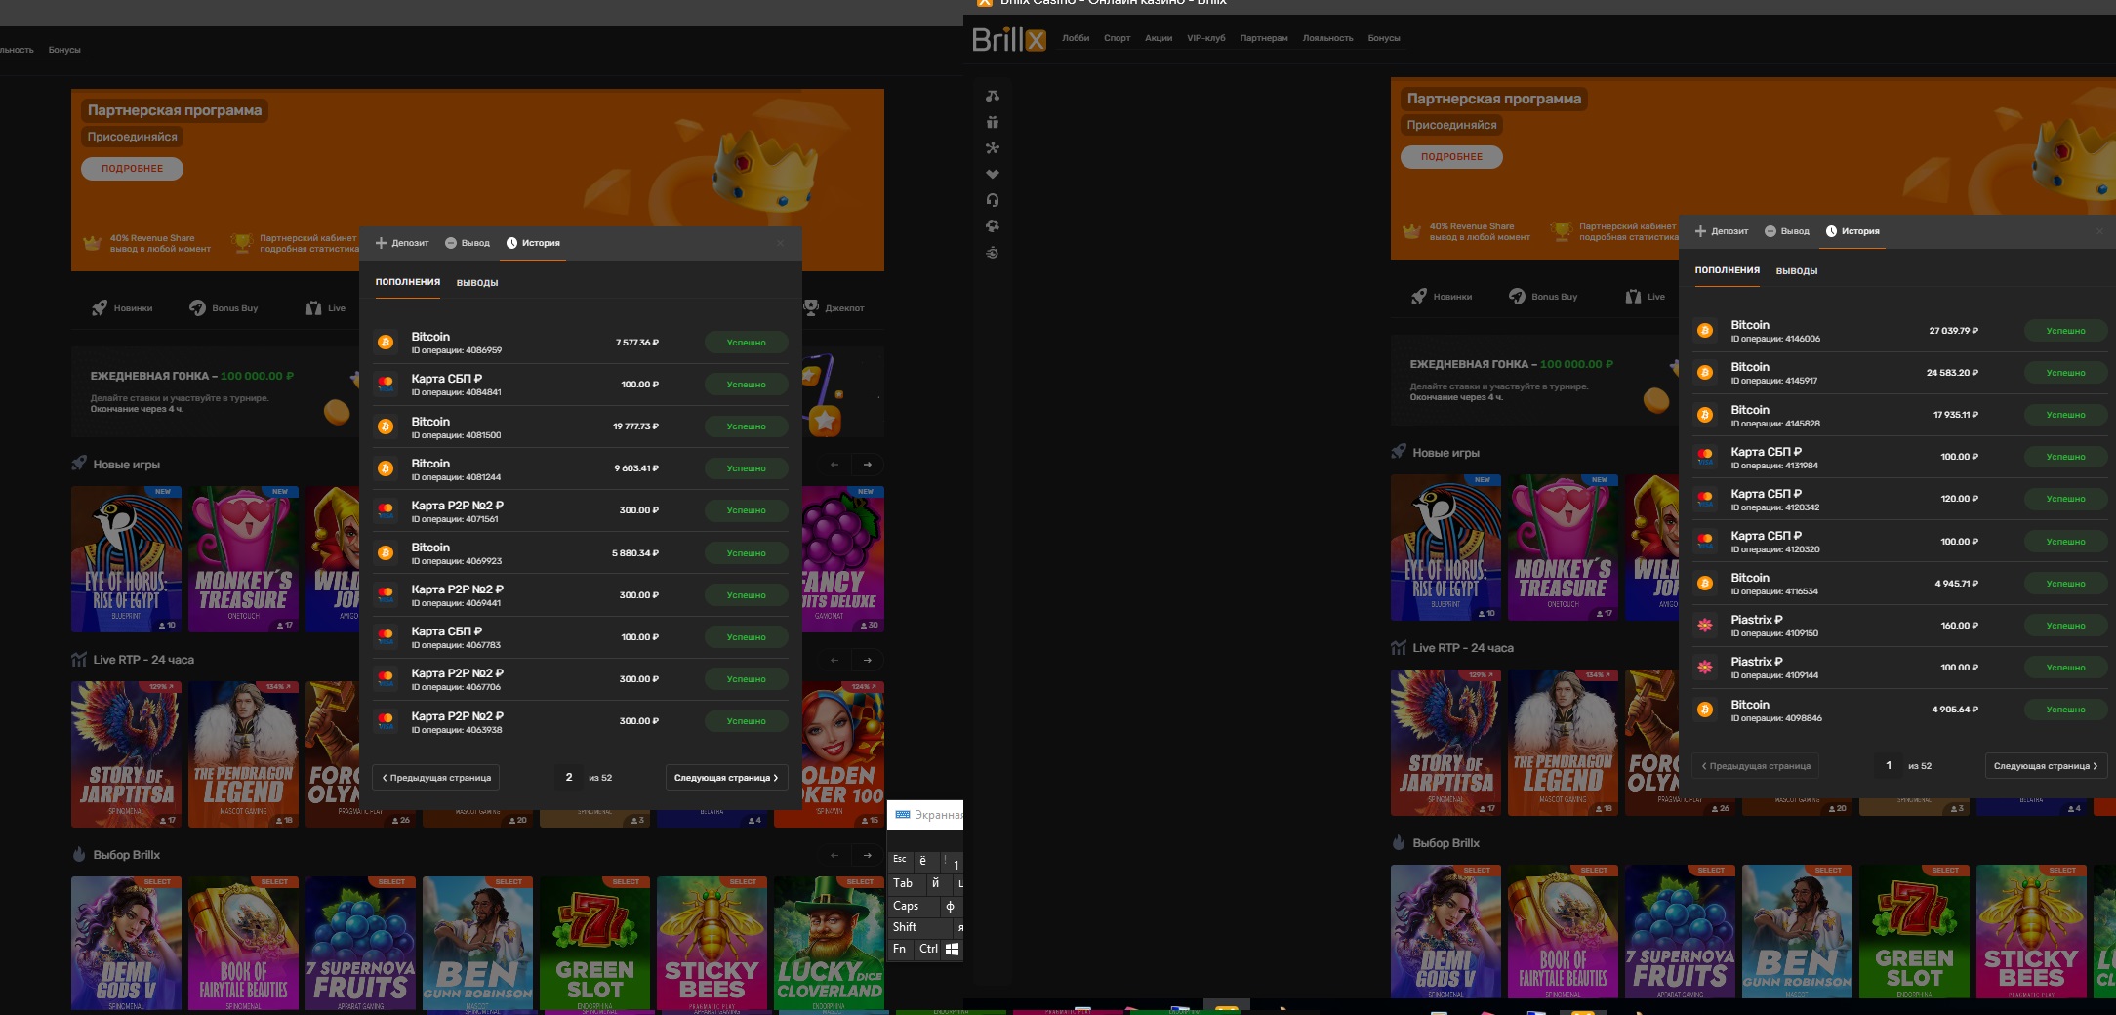Open ВЫВОДЫ subtab in left window dialog

point(477,283)
